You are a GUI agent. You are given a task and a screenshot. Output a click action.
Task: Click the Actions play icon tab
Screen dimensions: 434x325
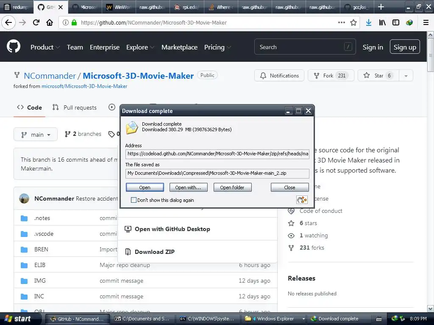[x=112, y=107]
